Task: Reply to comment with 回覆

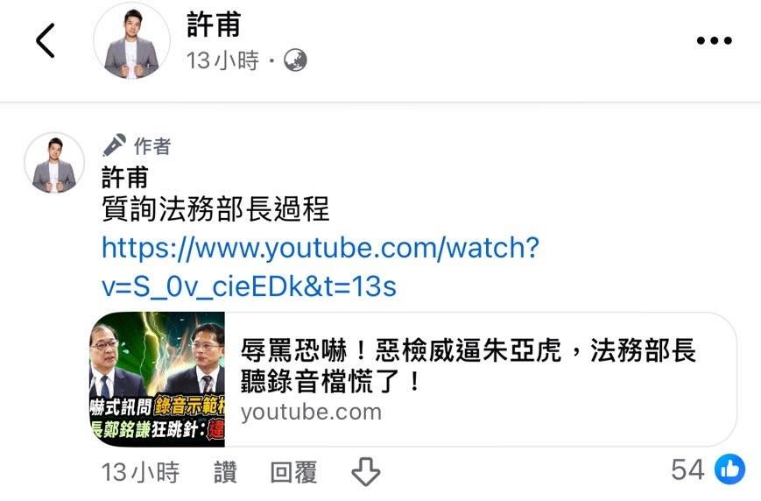Action: pyautogui.click(x=293, y=472)
